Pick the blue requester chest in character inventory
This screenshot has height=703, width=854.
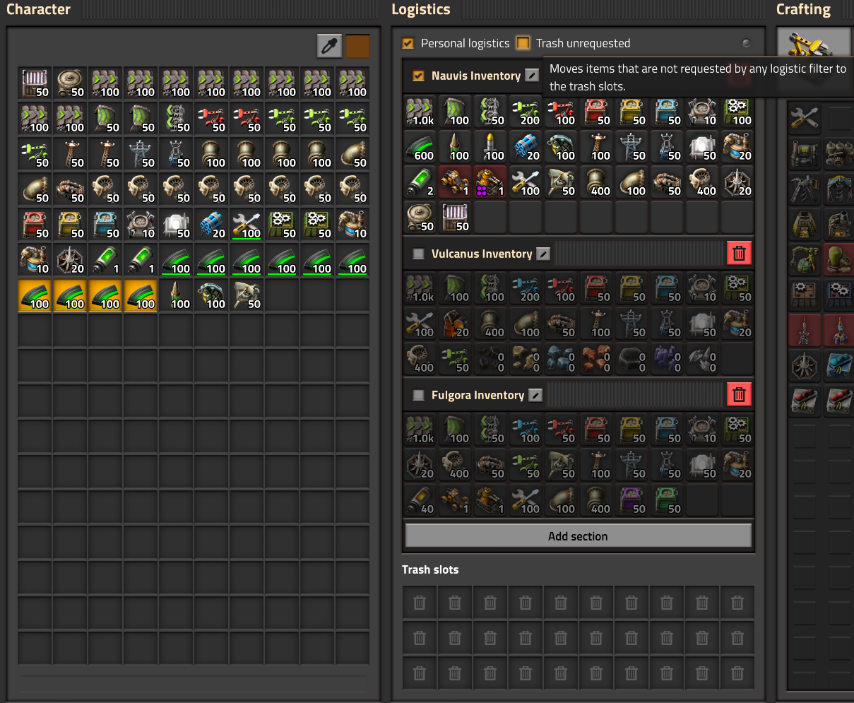click(105, 225)
